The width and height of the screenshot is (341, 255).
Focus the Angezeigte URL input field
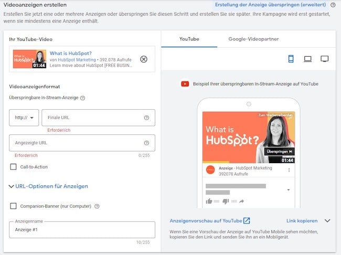coord(82,143)
